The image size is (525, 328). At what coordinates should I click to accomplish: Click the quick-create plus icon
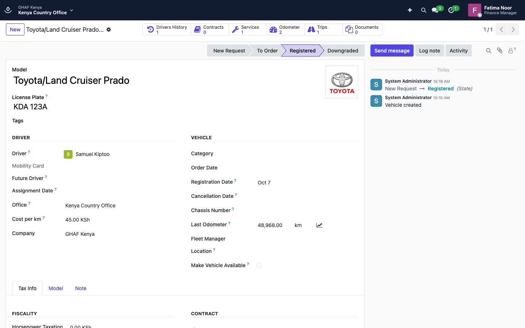410,10
